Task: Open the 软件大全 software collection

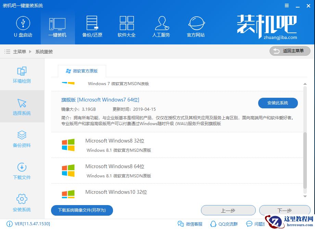Action: tap(126, 27)
